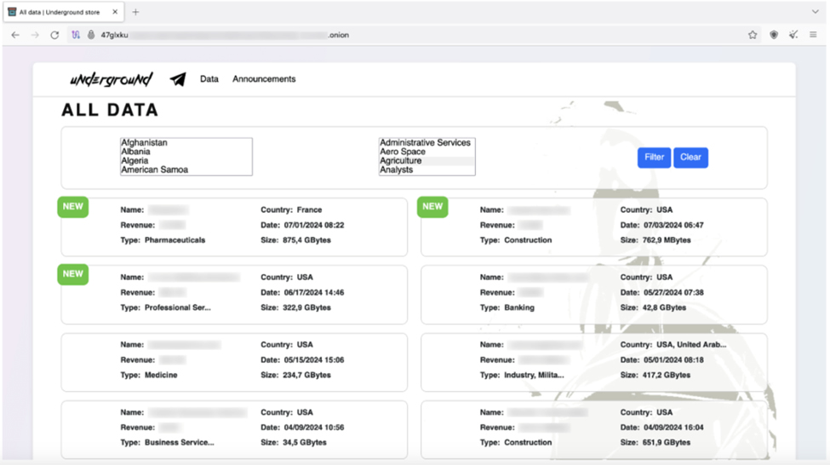This screenshot has width=830, height=465.
Task: Open the Tor circuit icon in address bar
Action: (x=76, y=35)
